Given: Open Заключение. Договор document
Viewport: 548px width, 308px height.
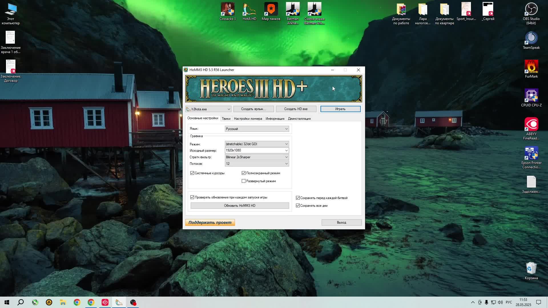Looking at the screenshot, I should 11,71.
